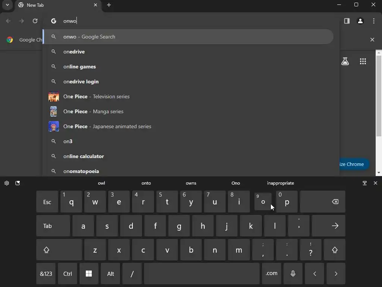Go back using the browser back arrow
This screenshot has width=382, height=287.
(x=8, y=21)
